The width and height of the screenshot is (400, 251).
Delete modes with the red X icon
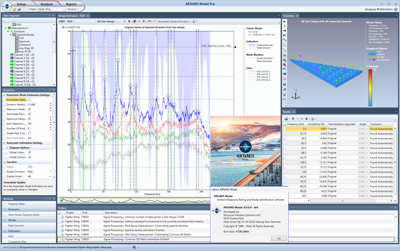pyautogui.click(x=144, y=21)
